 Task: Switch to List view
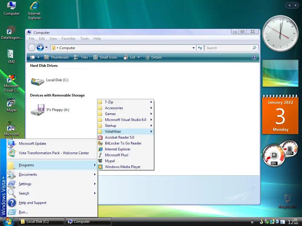129,57
